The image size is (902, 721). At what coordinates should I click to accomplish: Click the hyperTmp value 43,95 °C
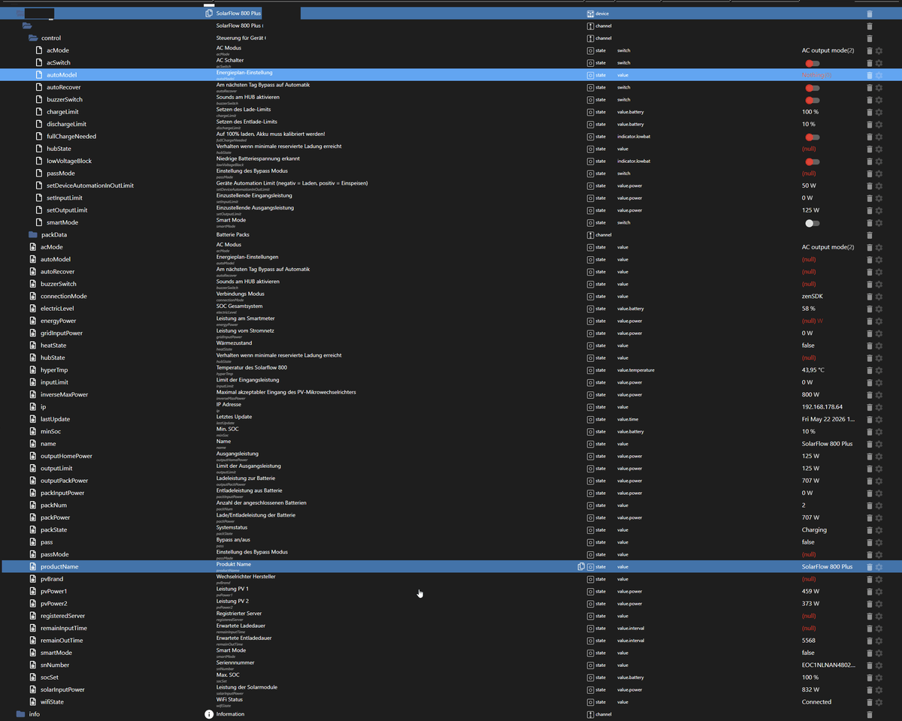[813, 370]
